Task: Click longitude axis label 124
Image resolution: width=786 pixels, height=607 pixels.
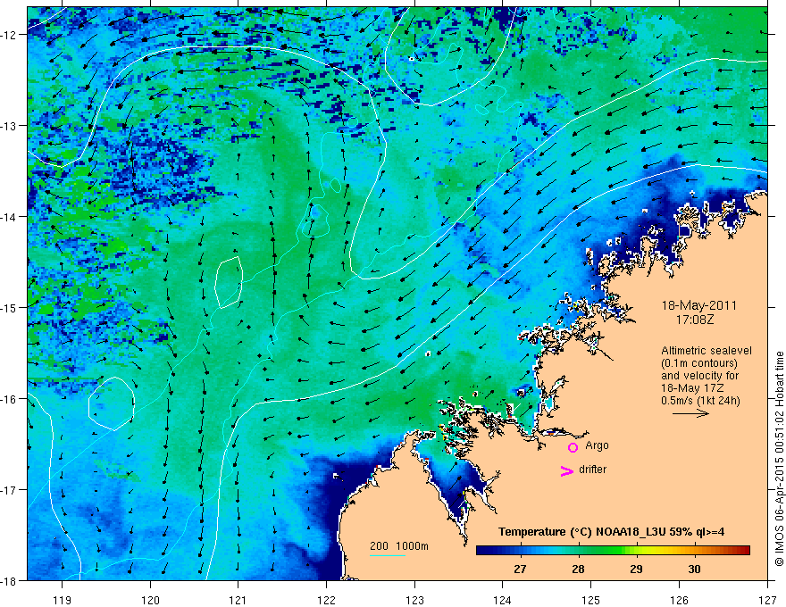Action: coord(503,600)
